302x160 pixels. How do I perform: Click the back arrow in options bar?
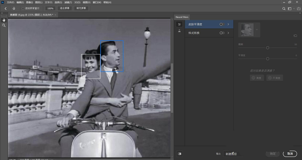tap(6, 9)
